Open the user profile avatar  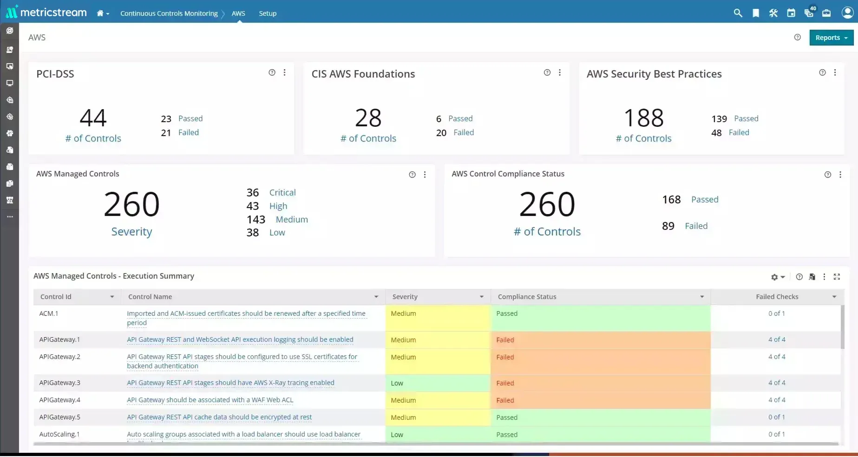847,13
